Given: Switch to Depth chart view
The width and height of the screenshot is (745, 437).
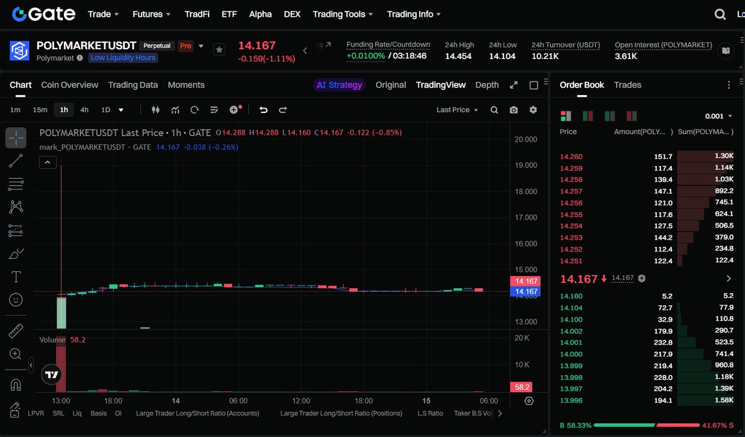Looking at the screenshot, I should click(x=487, y=85).
